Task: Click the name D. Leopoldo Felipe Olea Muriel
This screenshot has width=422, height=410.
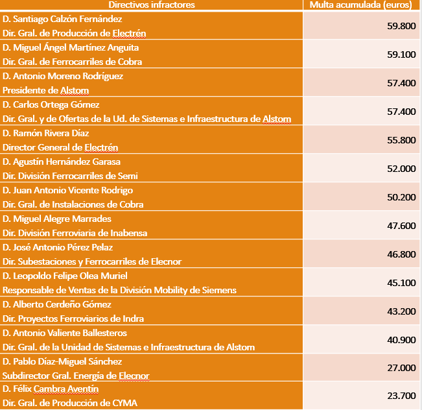Action: point(65,276)
